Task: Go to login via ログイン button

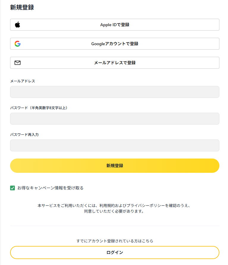Action: [x=115, y=253]
